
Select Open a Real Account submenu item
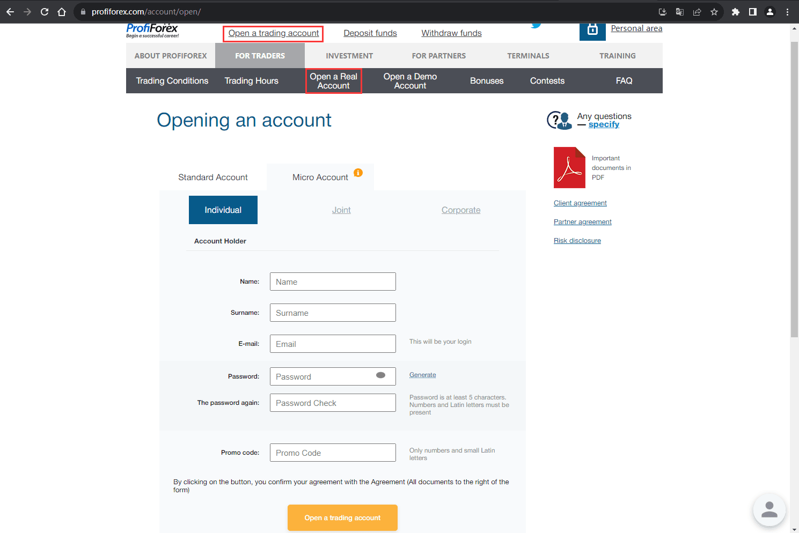click(334, 81)
